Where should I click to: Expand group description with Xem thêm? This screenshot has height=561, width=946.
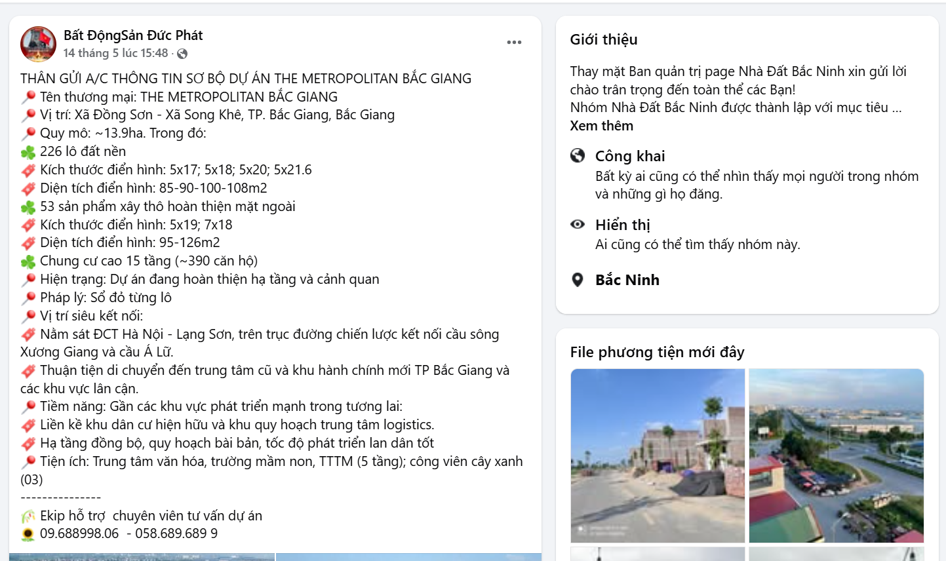pyautogui.click(x=601, y=126)
